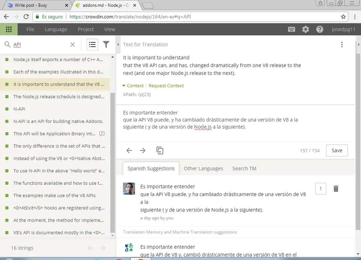Close the addons.md Node.js tab
The image size is (361, 260).
click(x=135, y=5)
